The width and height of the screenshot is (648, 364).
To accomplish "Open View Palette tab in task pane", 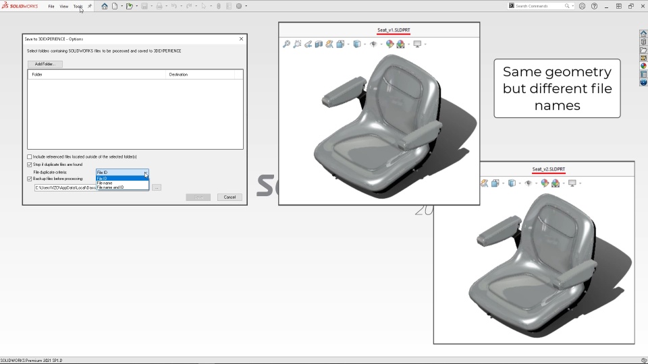I will (x=643, y=58).
